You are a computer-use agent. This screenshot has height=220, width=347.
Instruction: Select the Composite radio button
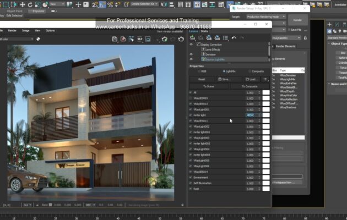click(249, 71)
